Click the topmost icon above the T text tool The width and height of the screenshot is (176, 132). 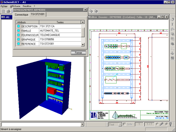point(172,20)
